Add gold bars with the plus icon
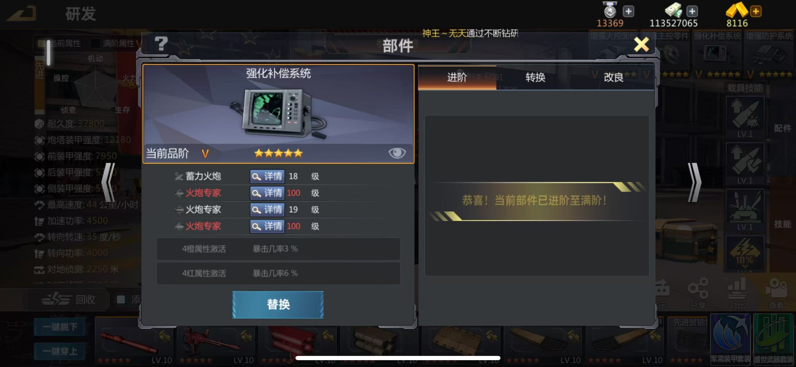The height and width of the screenshot is (367, 796). (x=756, y=11)
